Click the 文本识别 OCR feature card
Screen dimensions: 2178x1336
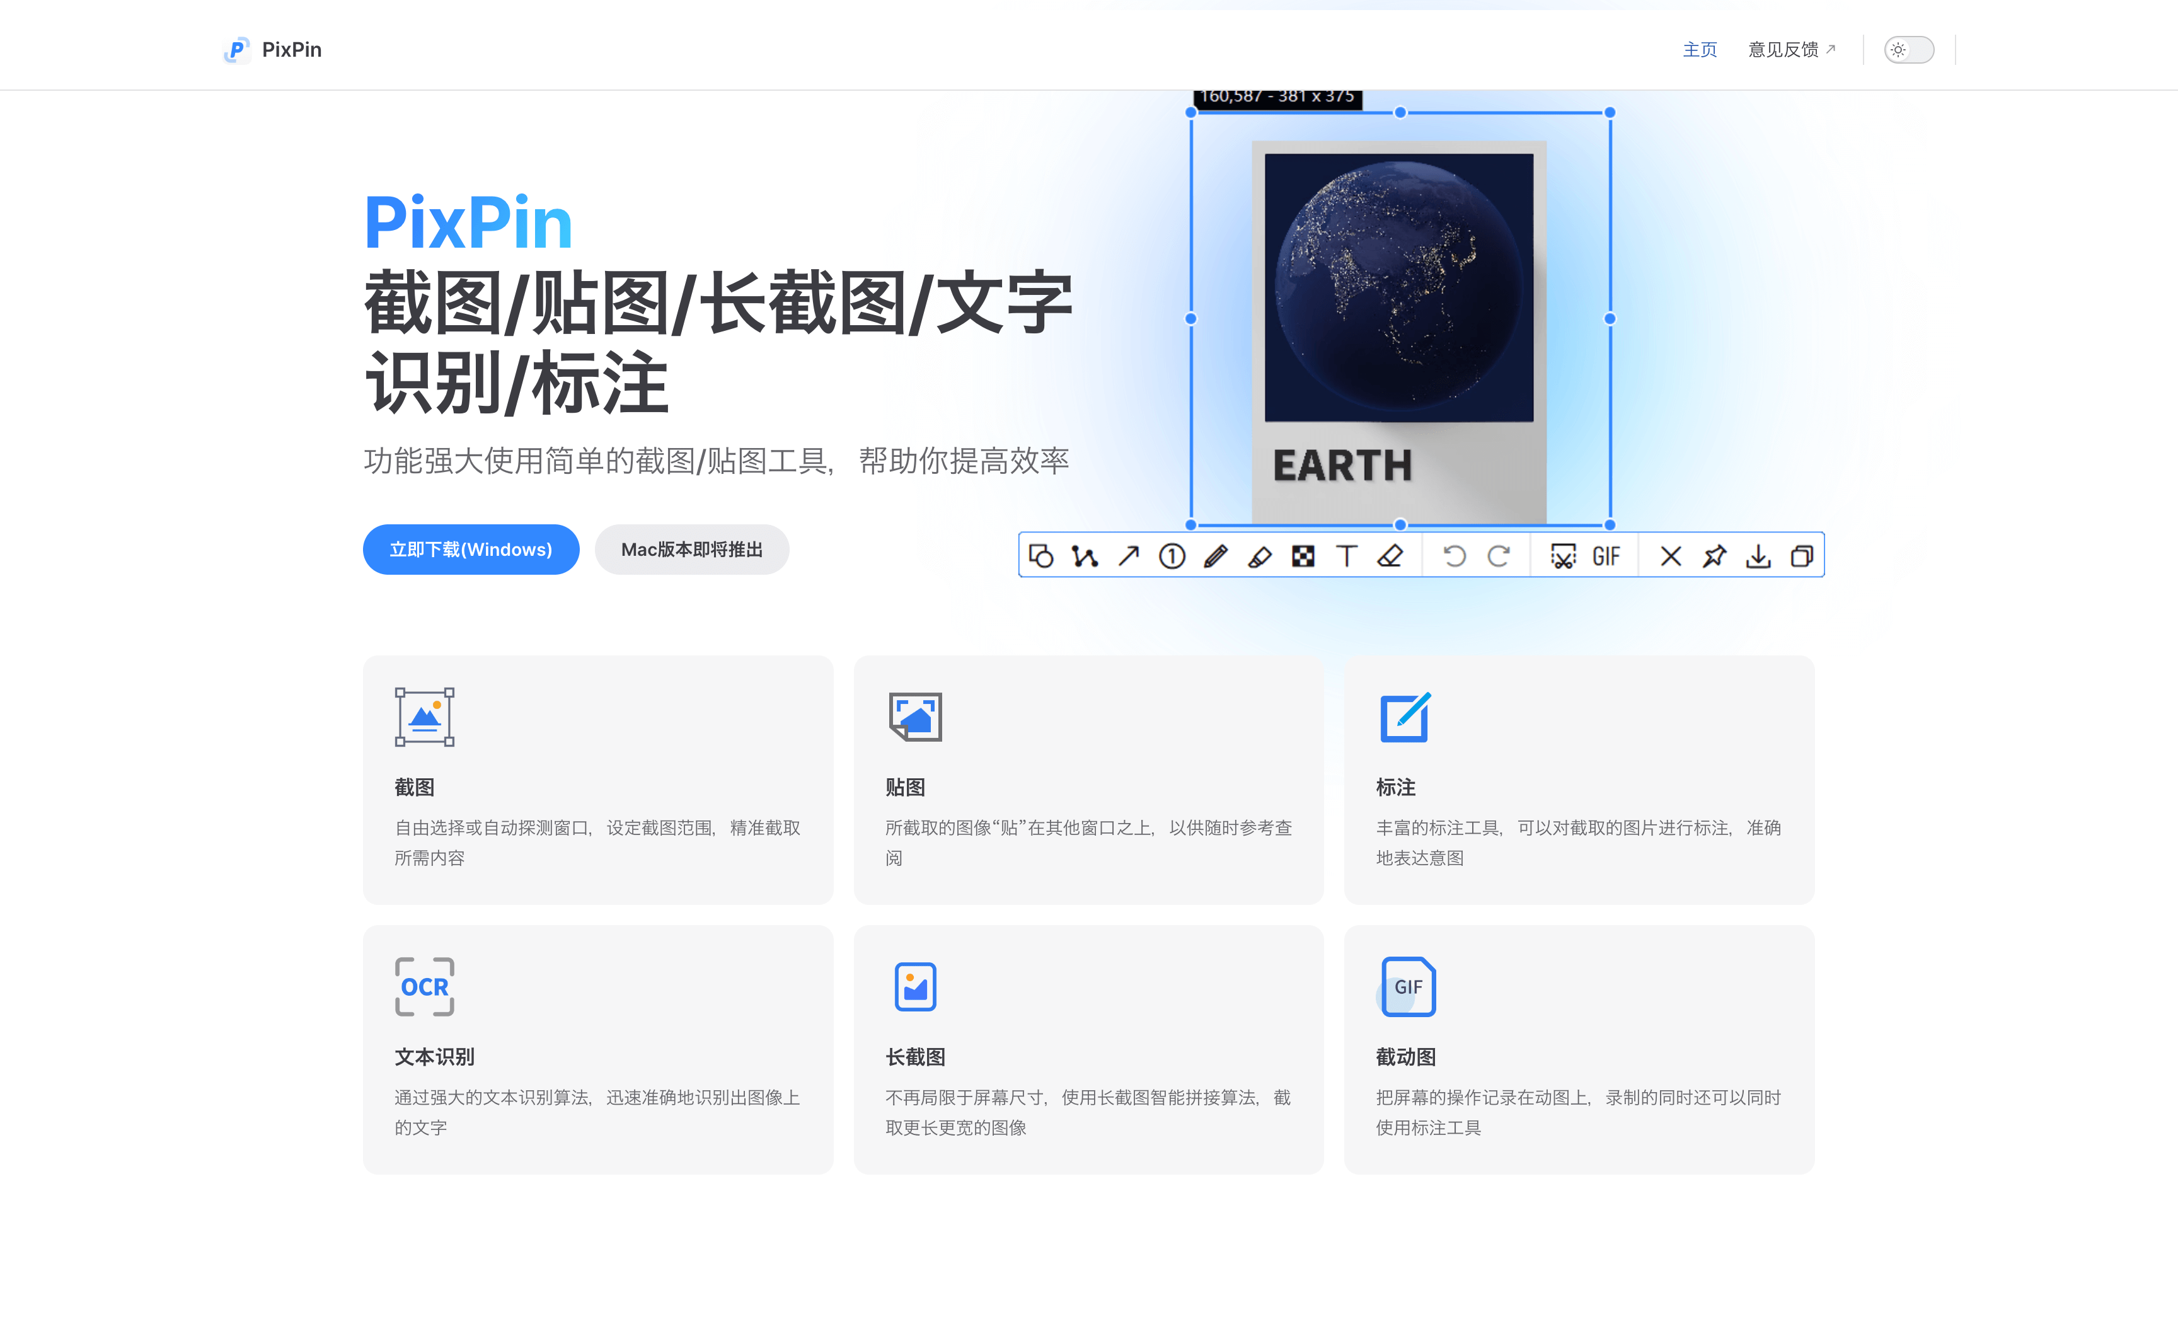point(597,1049)
